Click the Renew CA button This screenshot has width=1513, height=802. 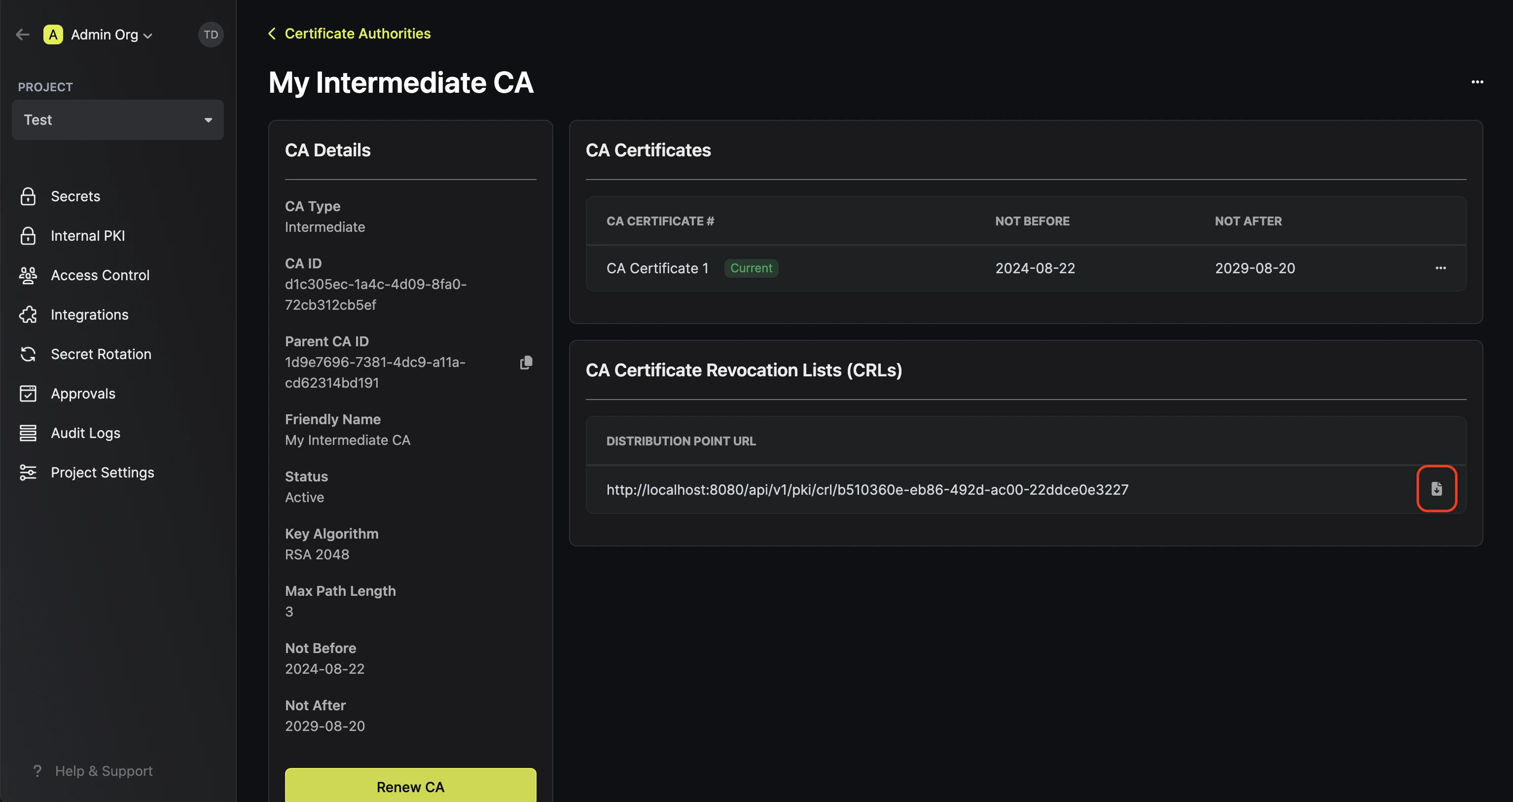(411, 786)
